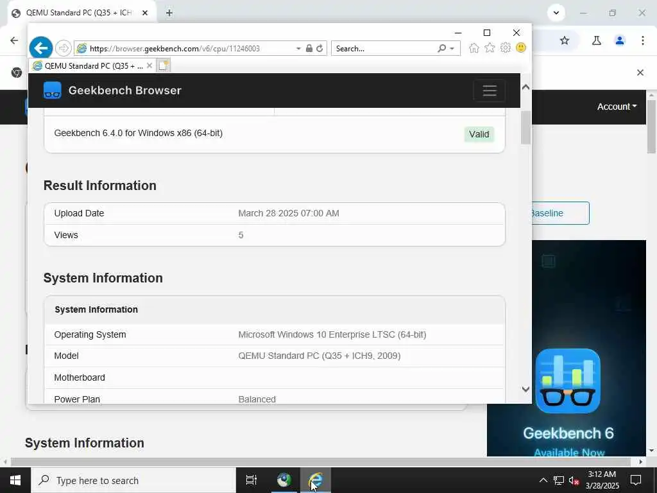Open new Chrome tab with plus button
Viewport: 657px width, 493px height.
(169, 13)
